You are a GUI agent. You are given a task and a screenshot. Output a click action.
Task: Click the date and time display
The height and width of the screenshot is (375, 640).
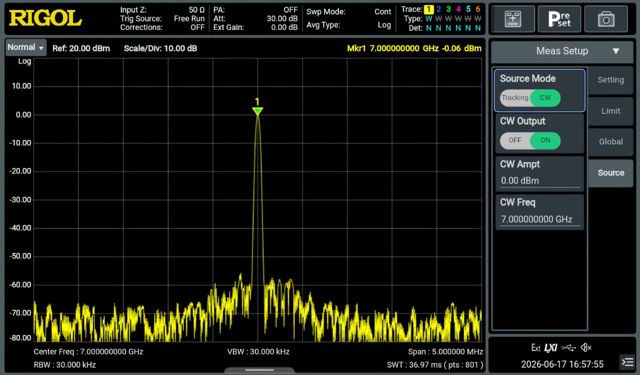click(562, 364)
